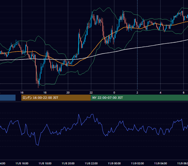The width and height of the screenshot is (188, 166).
Task: Click the hour label 22 on chart axis
Action: point(91,93)
